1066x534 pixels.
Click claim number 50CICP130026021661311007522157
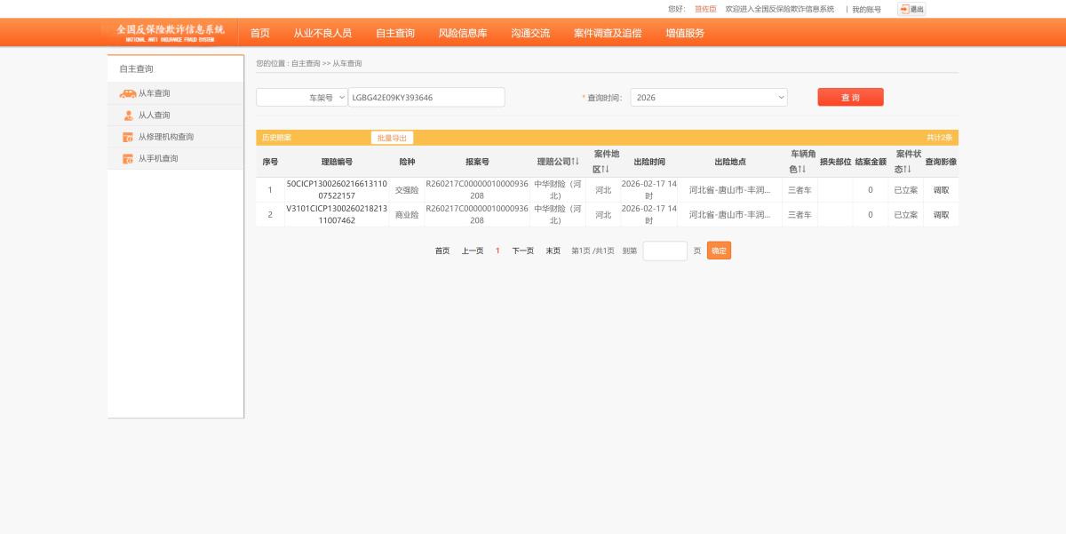(337, 190)
